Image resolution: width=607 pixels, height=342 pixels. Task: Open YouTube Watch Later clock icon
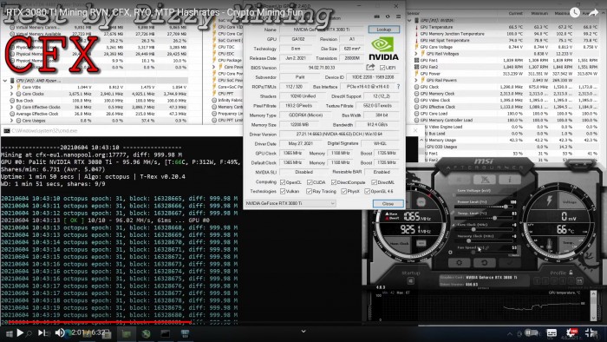(x=575, y=12)
